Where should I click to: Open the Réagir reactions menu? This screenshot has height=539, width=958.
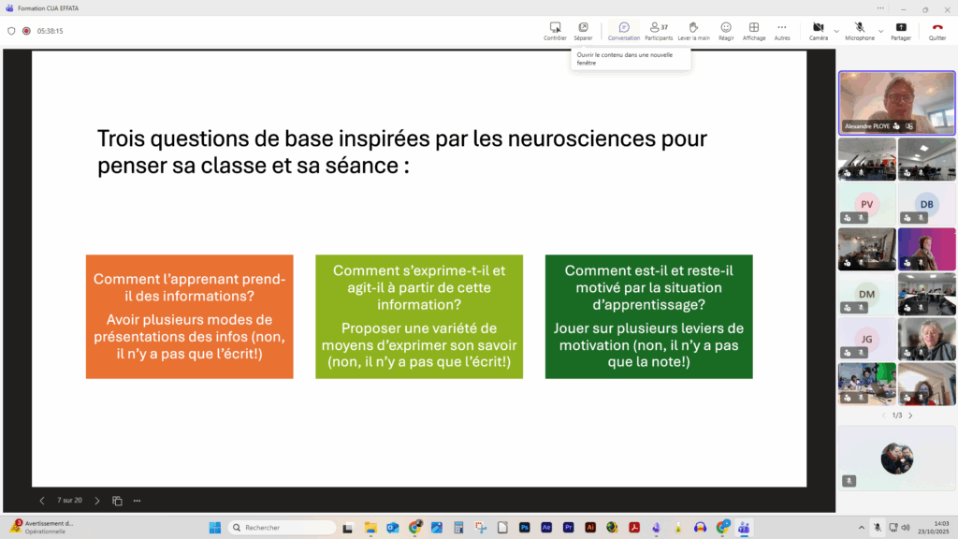click(x=725, y=31)
